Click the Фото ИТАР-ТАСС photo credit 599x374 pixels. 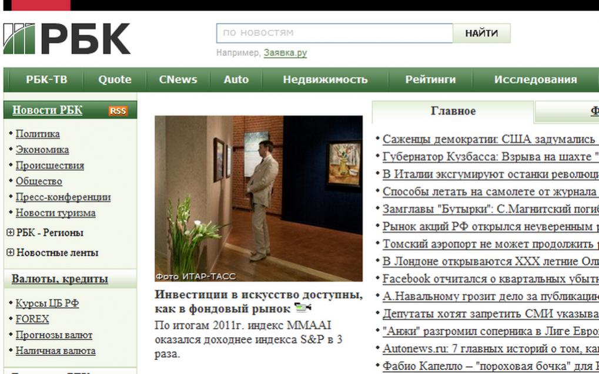tap(196, 277)
